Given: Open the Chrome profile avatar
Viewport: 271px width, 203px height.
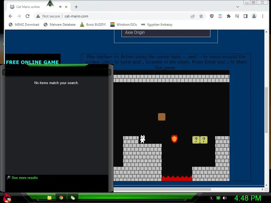Looking at the screenshot, I should [254, 16].
